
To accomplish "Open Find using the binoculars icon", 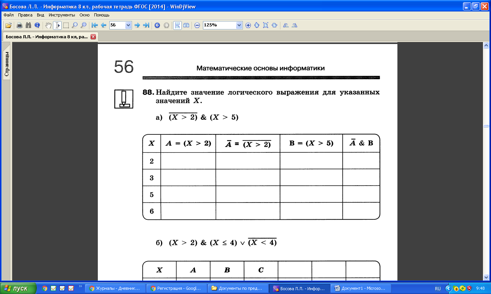I will pyautogui.click(x=28, y=25).
